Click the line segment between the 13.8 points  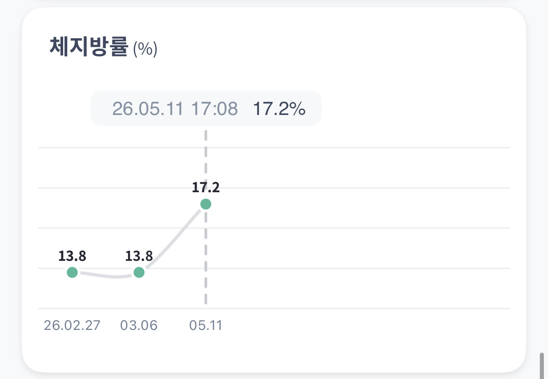105,275
